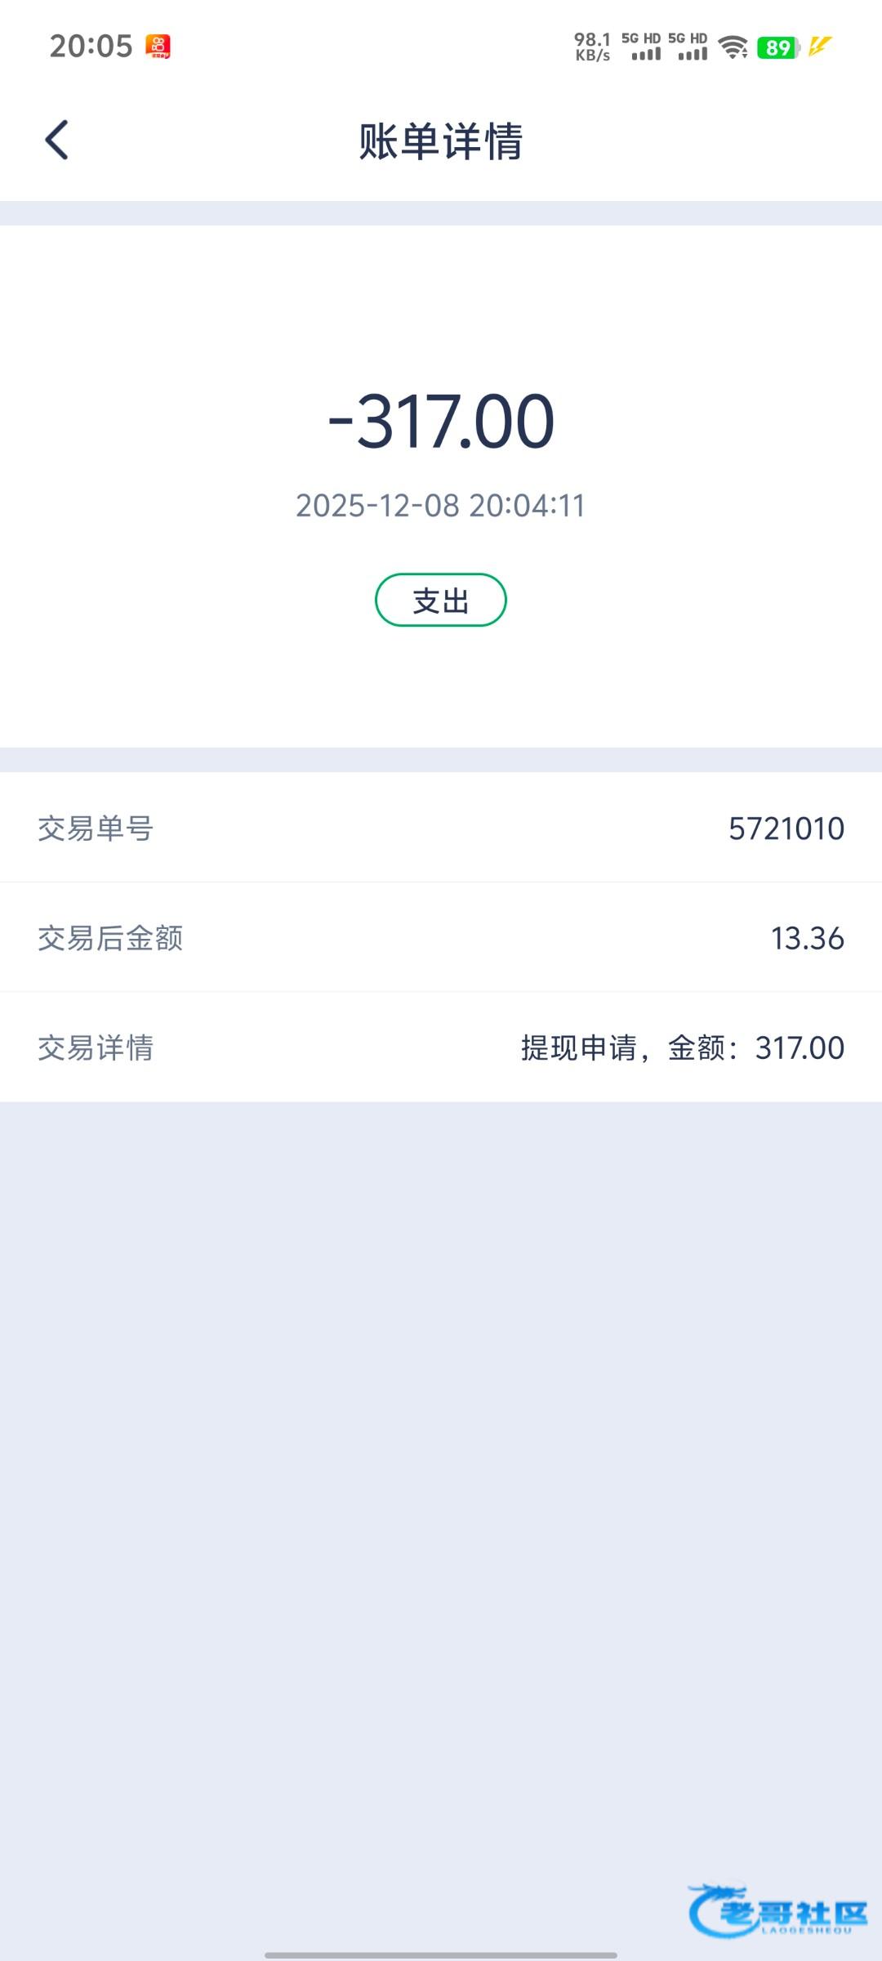Tap the green battery 89 indicator

777,47
